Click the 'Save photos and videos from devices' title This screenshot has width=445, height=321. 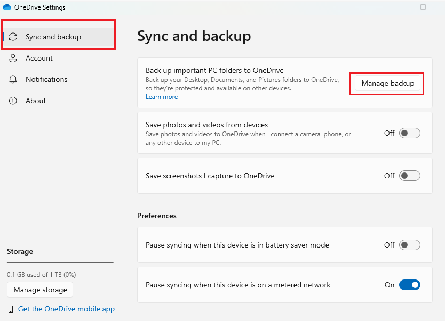[x=206, y=125]
